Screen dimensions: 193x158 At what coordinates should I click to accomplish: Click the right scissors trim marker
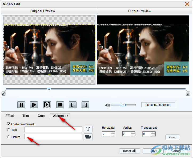(x=188, y=93)
